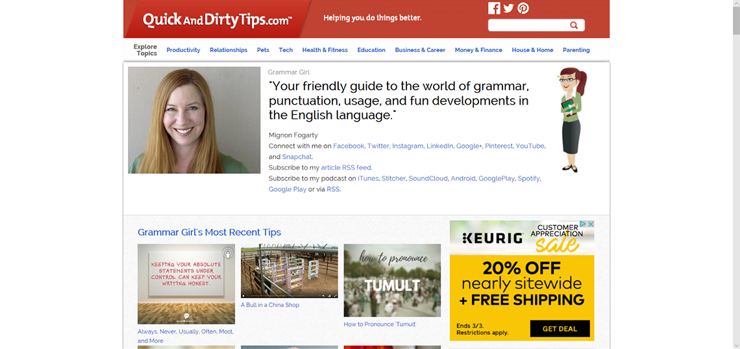Open the Productivity topic menu
The width and height of the screenshot is (740, 349).
tap(183, 50)
